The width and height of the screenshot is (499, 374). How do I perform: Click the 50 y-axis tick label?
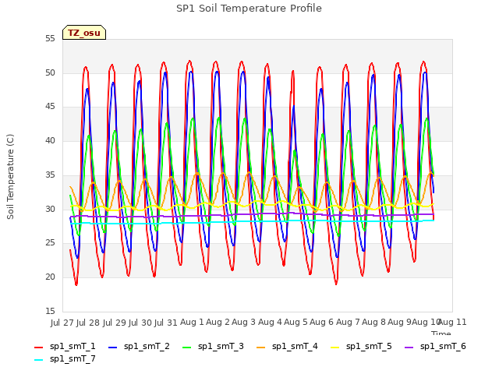pyautogui.click(x=50, y=72)
